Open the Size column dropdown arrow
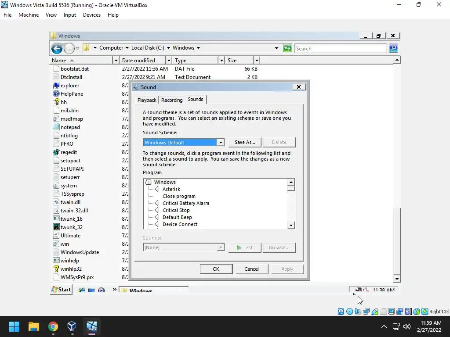Screen dimensions: 450x337 pyautogui.click(x=257, y=61)
